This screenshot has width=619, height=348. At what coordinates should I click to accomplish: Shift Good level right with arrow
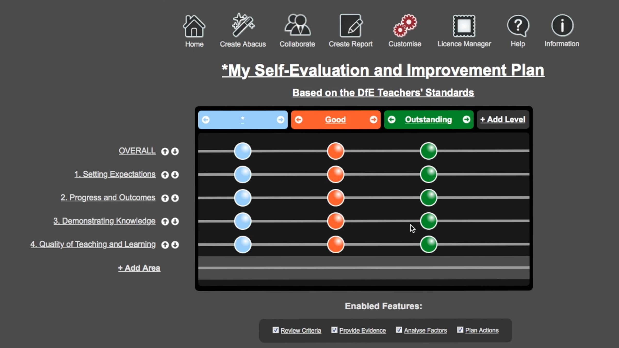(x=373, y=120)
